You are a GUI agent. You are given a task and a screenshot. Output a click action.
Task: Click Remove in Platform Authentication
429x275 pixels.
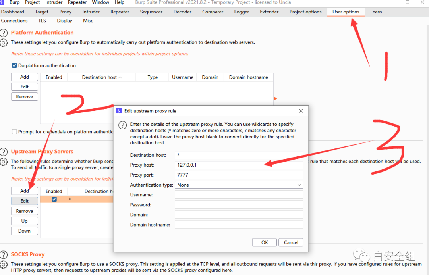click(x=24, y=97)
